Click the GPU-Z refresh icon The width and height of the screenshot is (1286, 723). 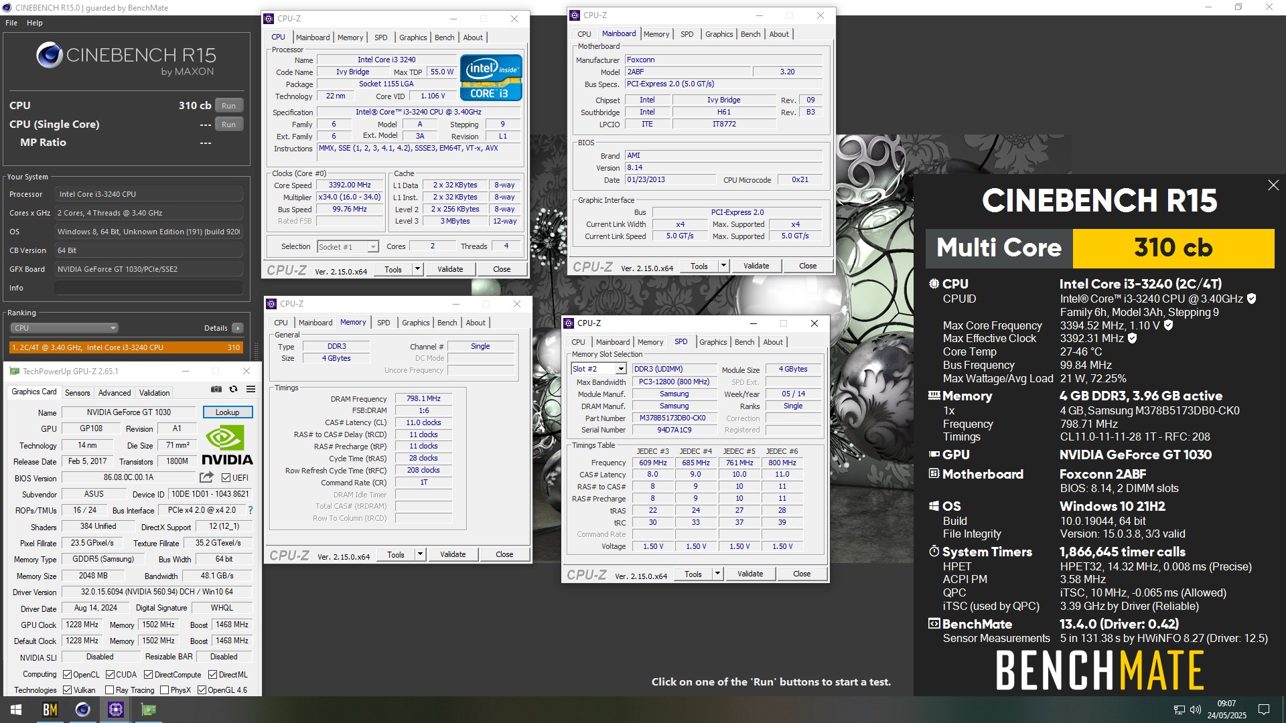[233, 389]
